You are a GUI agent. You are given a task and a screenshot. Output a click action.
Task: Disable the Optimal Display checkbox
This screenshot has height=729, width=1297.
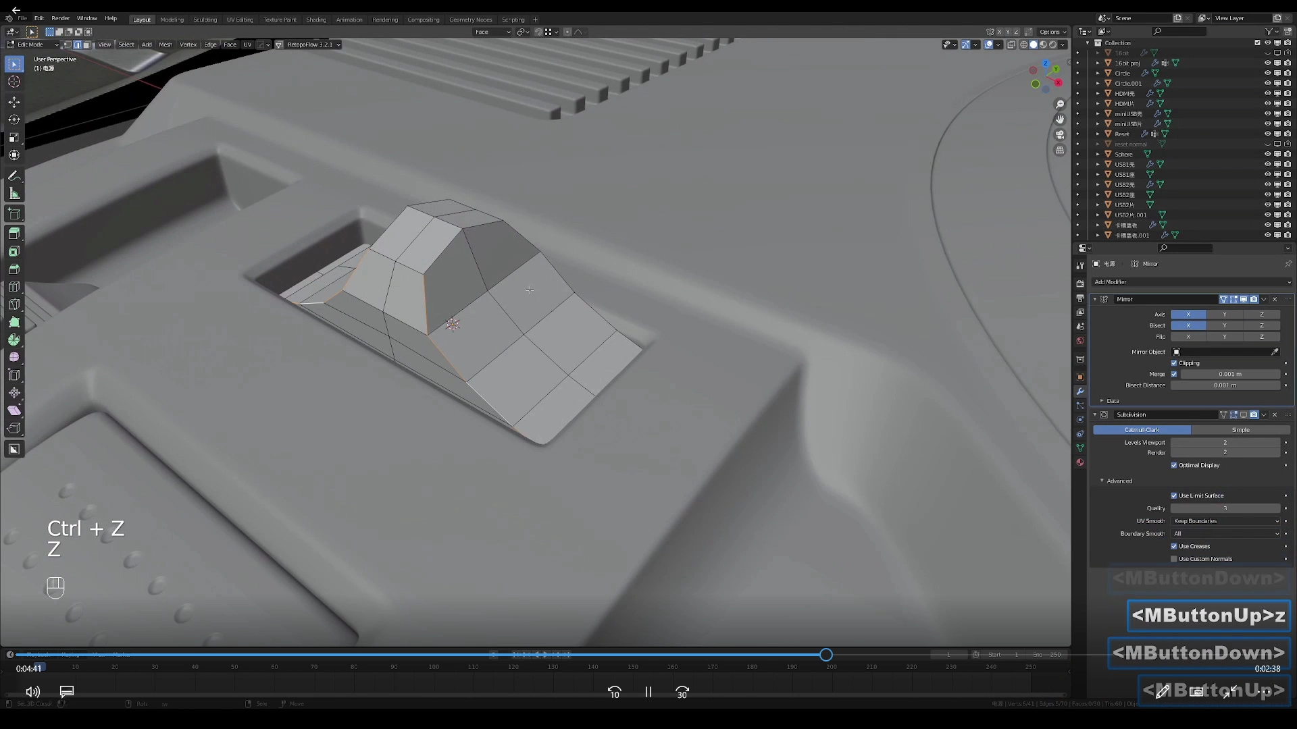pyautogui.click(x=1174, y=465)
